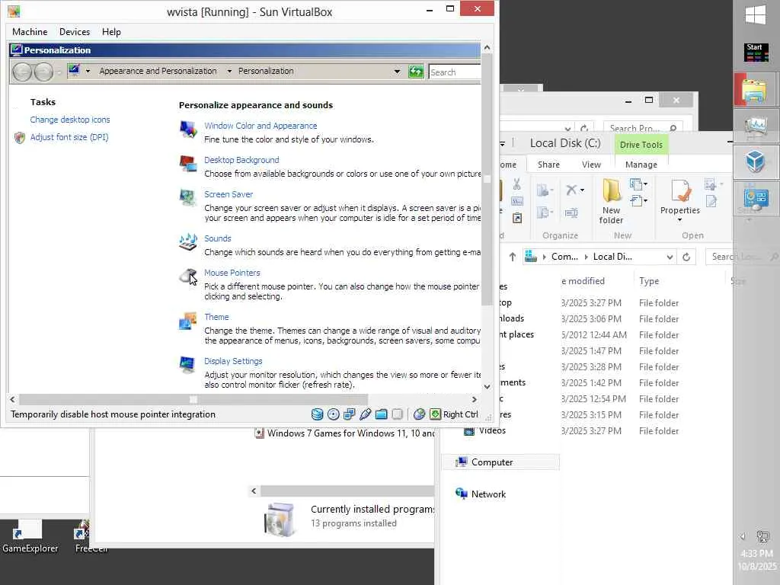Switch to the Manage tab in Explorer
This screenshot has height=585, width=780.
coord(641,165)
